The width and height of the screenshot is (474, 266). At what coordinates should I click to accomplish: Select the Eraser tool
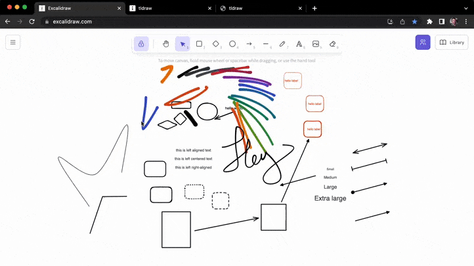point(332,44)
